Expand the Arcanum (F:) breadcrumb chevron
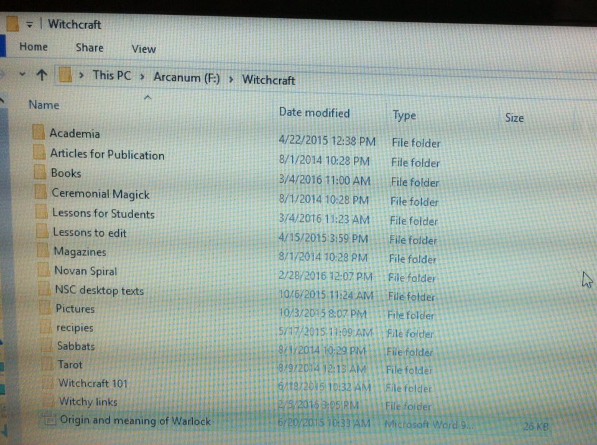Viewport: 597px width, 445px height. [x=231, y=79]
